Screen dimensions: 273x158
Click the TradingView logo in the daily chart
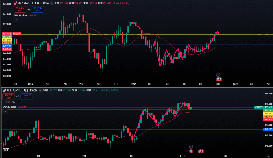[x=6, y=149]
